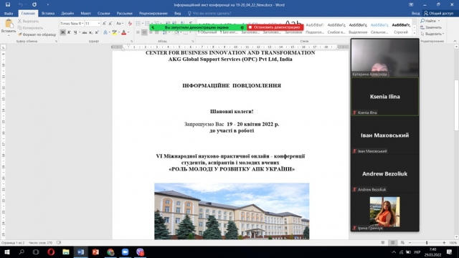Cut selection with Вырезать
Screen dimensions: 459x258
(x=28, y=21)
